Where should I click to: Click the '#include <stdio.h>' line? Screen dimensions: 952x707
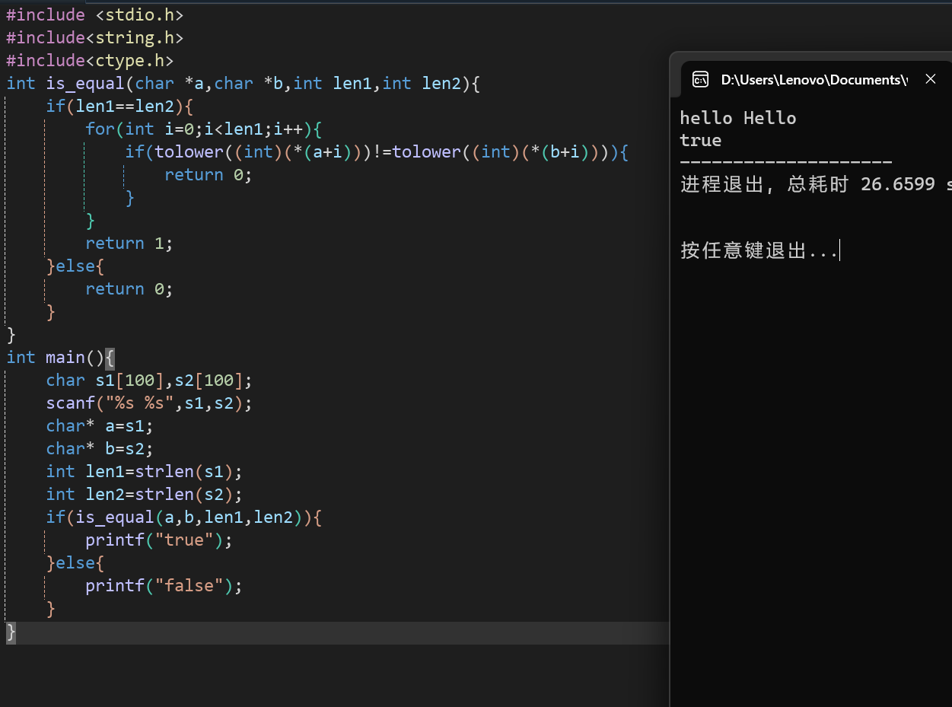[94, 14]
